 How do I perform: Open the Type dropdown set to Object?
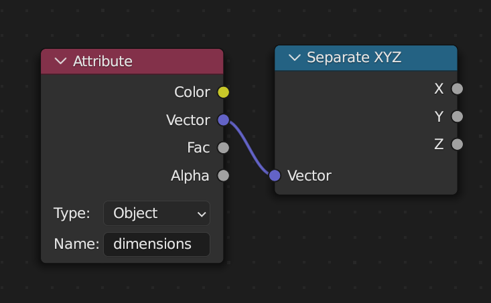157,213
